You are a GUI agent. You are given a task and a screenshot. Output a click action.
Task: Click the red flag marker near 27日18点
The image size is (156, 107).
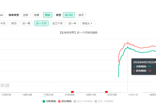click(106, 92)
